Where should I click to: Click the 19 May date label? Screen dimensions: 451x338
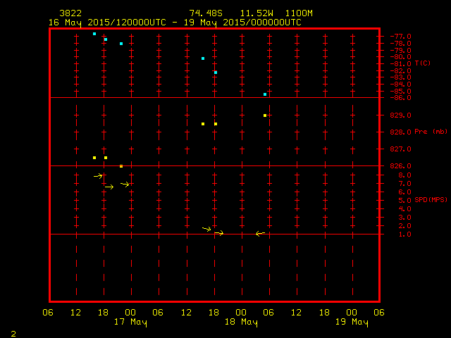click(x=351, y=323)
